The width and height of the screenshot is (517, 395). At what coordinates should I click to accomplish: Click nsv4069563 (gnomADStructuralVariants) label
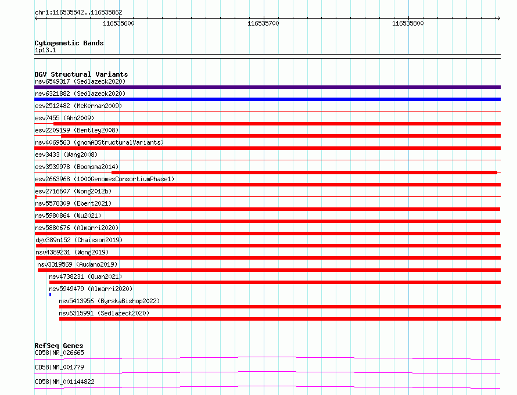[99, 142]
